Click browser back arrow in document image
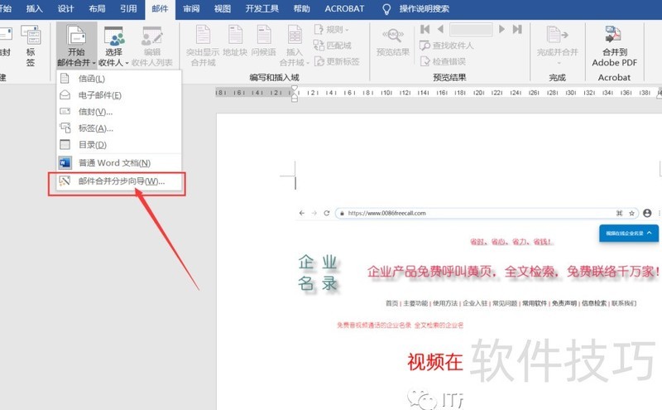 pos(301,213)
